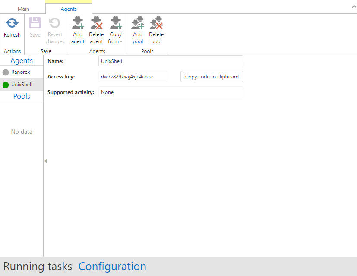
Task: Click the Refresh icon in Actions
Action: (x=12, y=23)
